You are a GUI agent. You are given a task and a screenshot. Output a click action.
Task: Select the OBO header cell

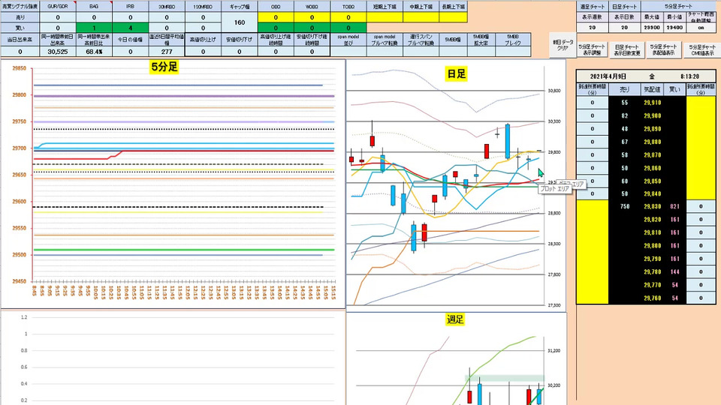point(276,7)
